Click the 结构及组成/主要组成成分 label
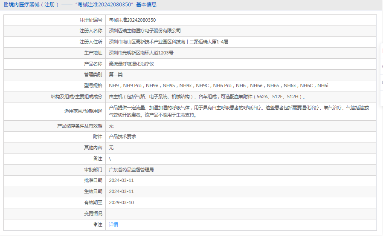Image resolution: width=383 pixels, height=236 pixels. click(x=76, y=97)
